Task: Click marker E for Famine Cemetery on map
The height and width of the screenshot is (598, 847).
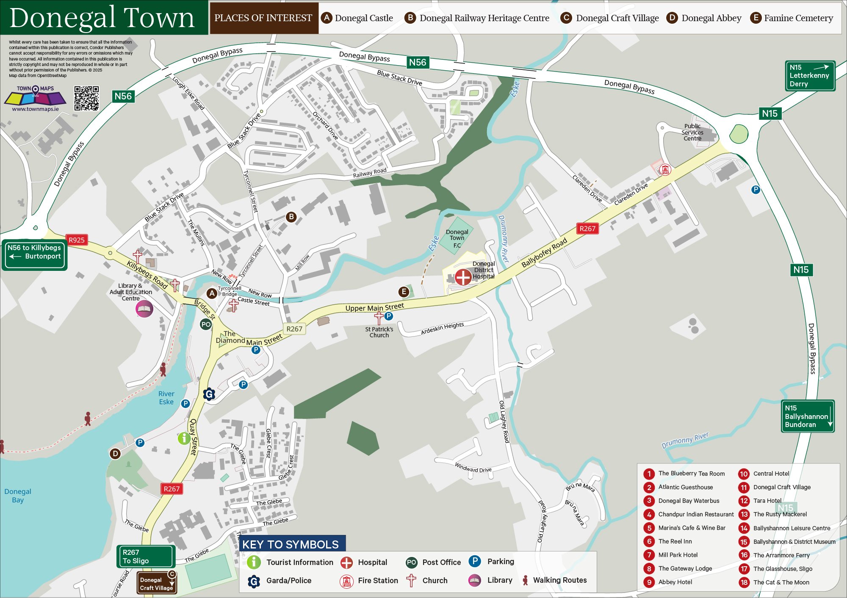Action: click(x=404, y=292)
